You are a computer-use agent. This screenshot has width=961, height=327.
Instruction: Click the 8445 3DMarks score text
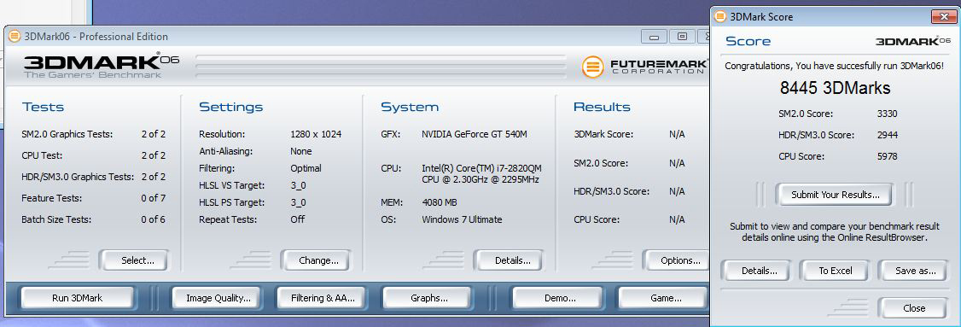(x=835, y=88)
